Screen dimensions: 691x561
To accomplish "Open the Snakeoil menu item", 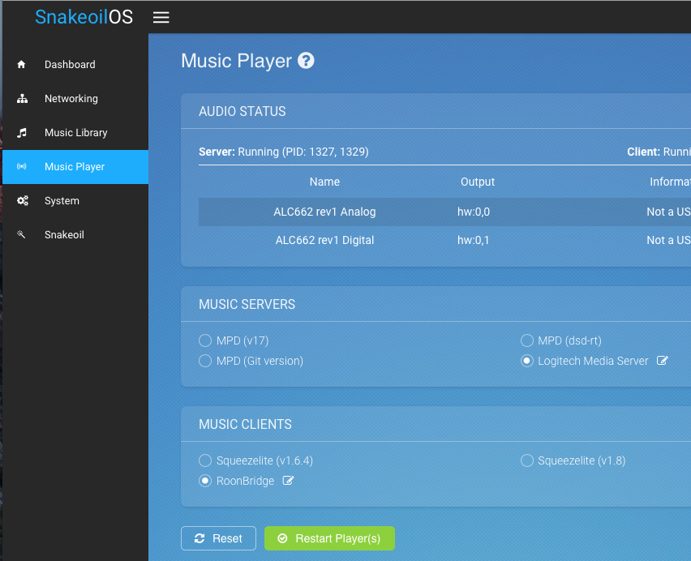I will 75,235.
